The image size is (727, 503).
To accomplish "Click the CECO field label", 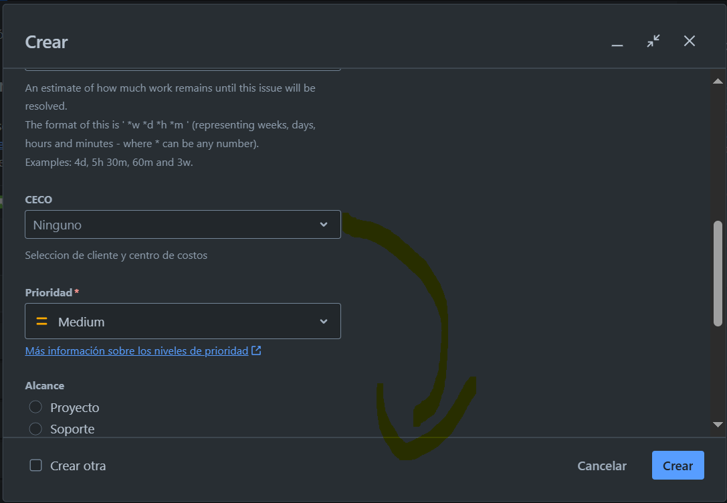I will click(x=39, y=200).
